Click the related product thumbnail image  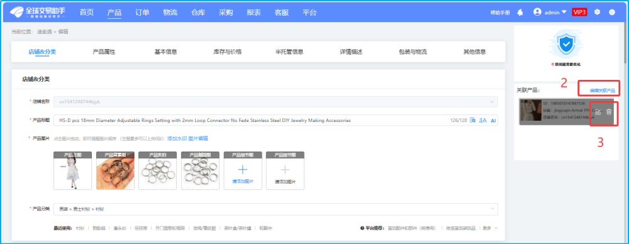531,110
